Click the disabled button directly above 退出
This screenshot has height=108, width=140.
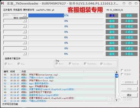129,89
